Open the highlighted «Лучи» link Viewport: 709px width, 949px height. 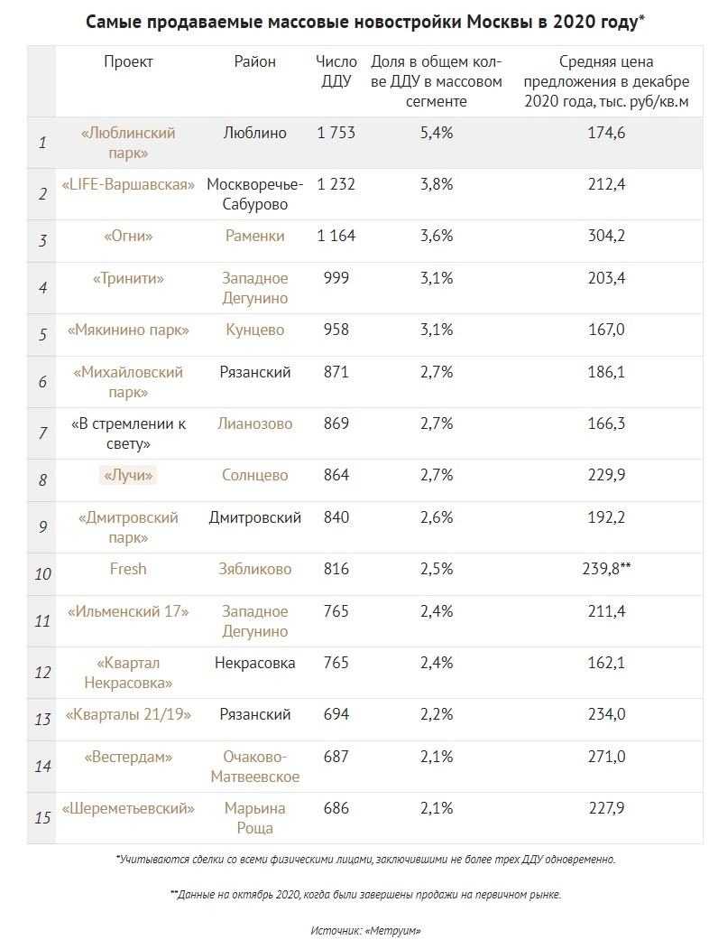[128, 475]
